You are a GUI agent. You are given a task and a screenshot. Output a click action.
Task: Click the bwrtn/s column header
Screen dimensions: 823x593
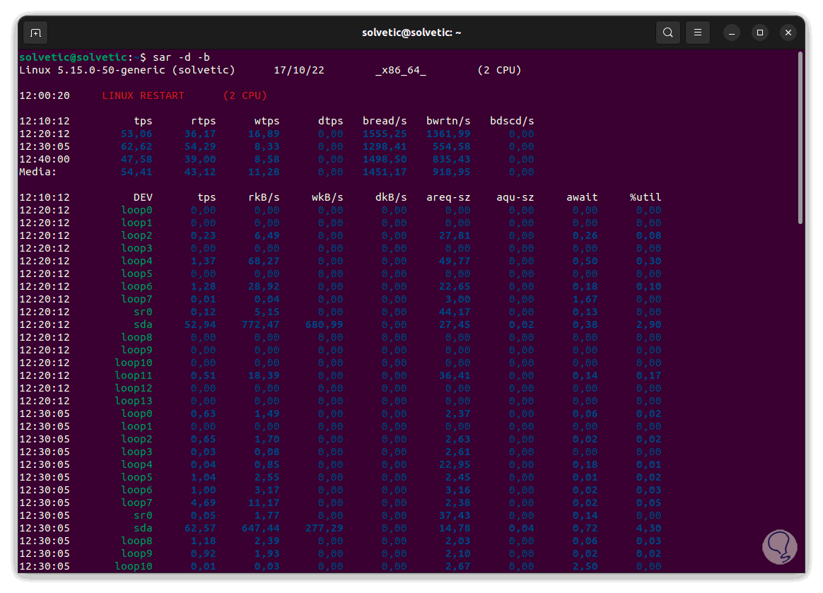point(448,122)
